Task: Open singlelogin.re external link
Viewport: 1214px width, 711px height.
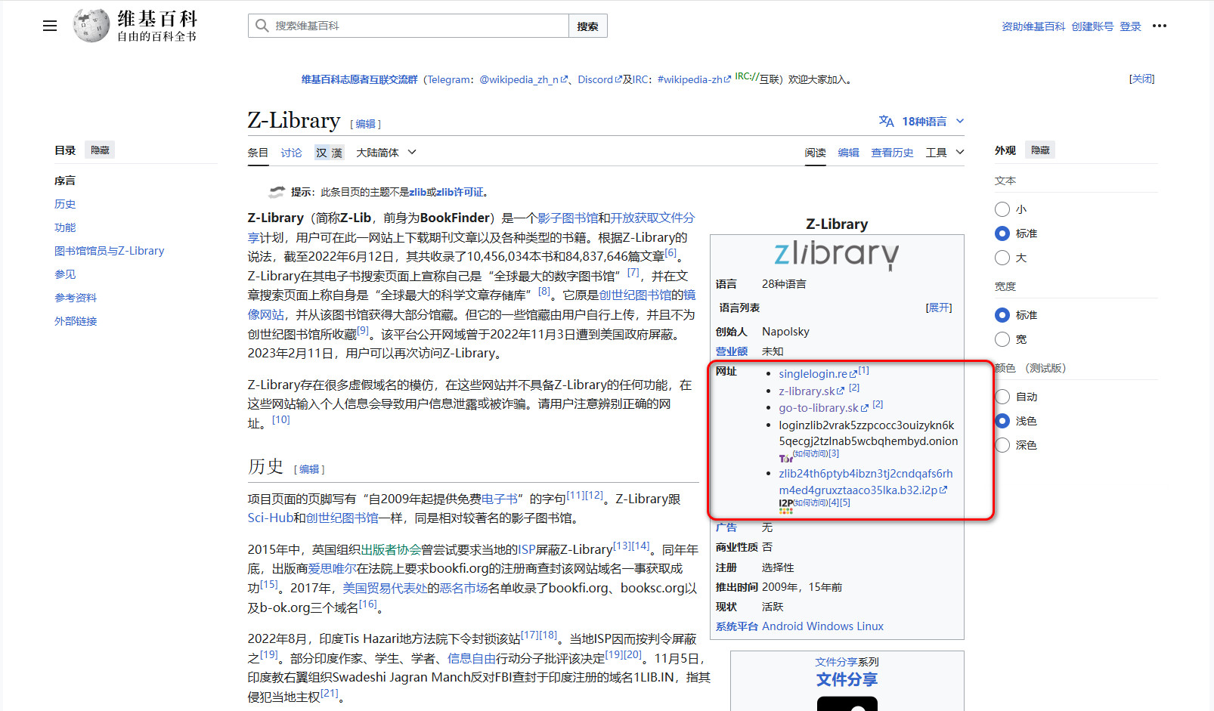Action: [x=818, y=374]
